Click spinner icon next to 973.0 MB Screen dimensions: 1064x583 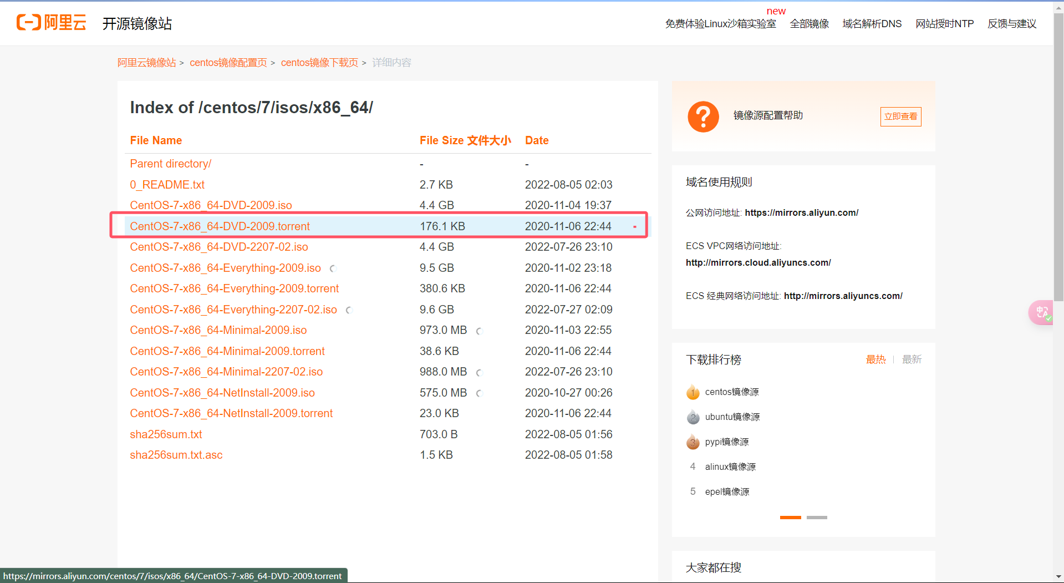[x=479, y=331]
